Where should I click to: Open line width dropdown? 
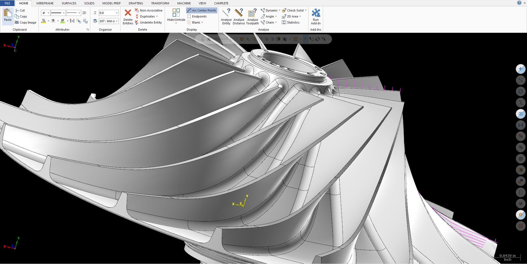(79, 13)
